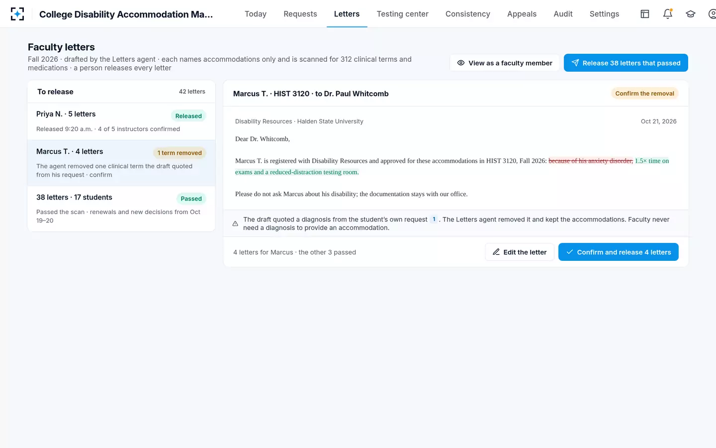Click '4 letters for Marcus · the other 3 passed'

294,252
